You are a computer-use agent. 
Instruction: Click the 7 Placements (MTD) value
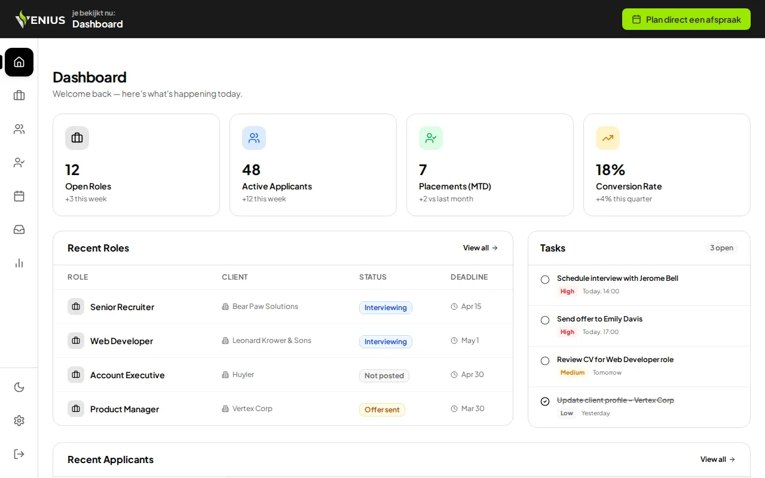click(423, 170)
